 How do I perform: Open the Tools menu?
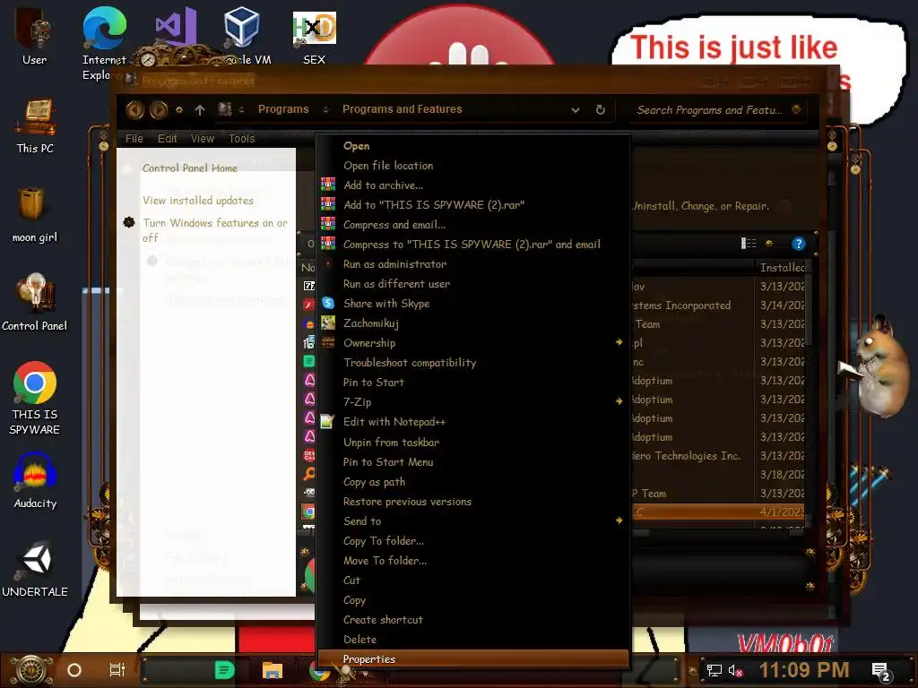click(242, 139)
